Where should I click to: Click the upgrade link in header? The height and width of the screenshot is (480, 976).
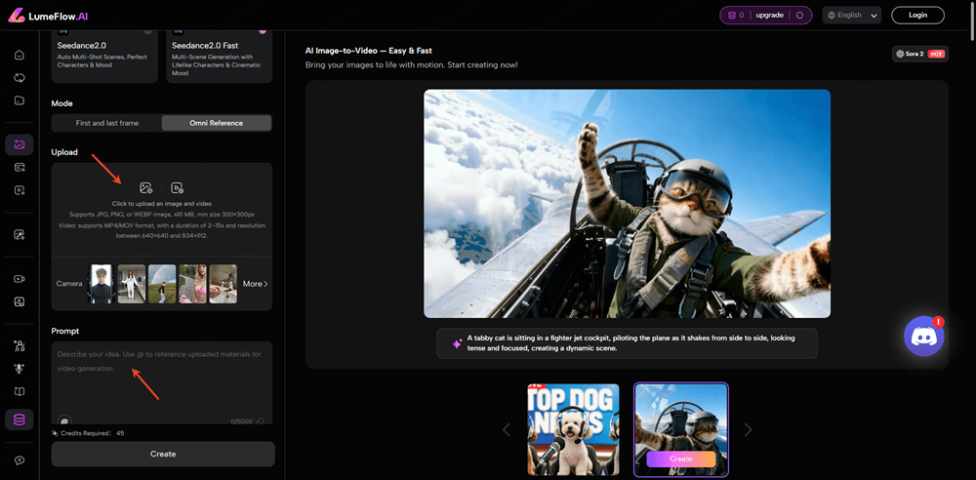pos(769,16)
